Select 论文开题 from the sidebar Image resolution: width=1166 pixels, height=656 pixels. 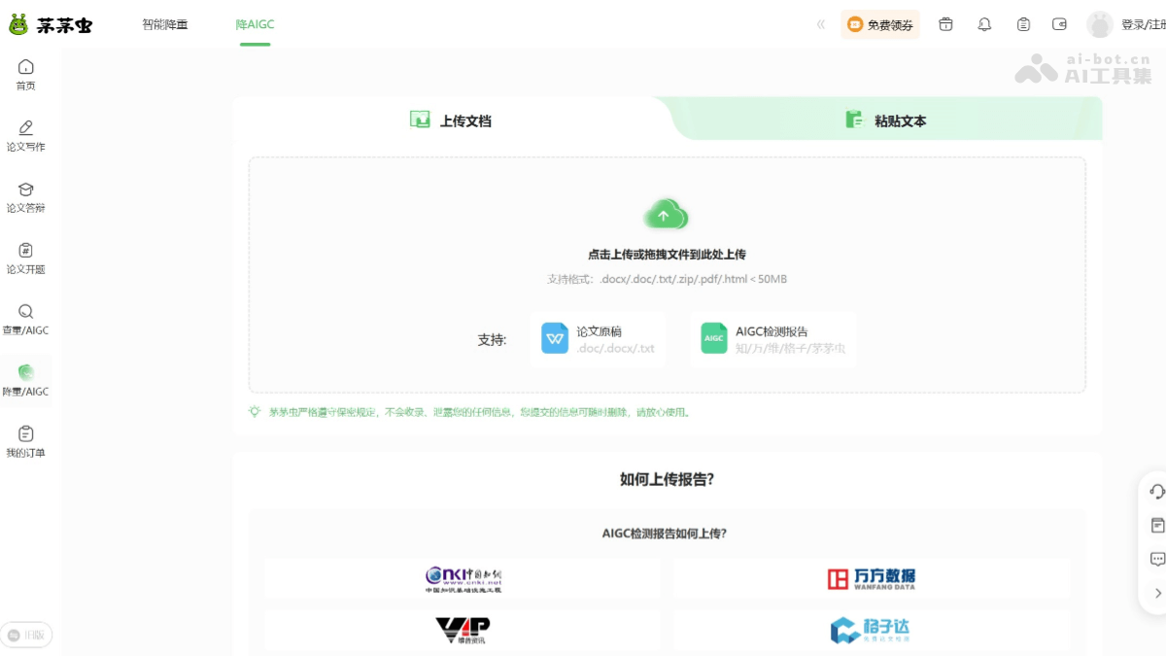25,259
